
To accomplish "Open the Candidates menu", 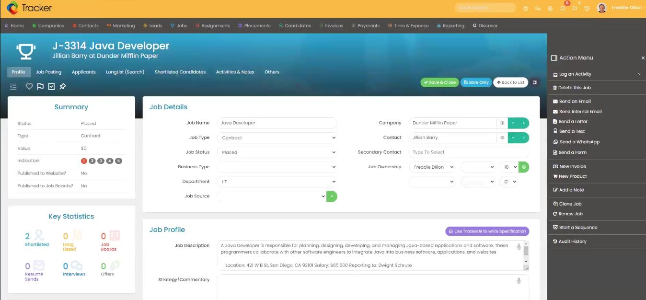I will 294,25.
